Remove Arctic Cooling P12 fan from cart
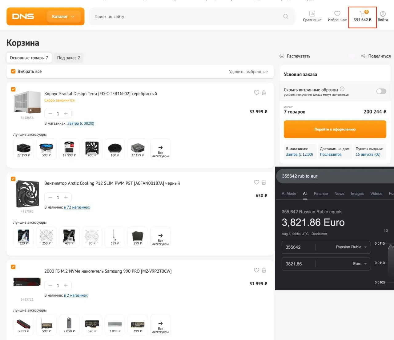Viewport: 394px width, 340px height. [264, 182]
